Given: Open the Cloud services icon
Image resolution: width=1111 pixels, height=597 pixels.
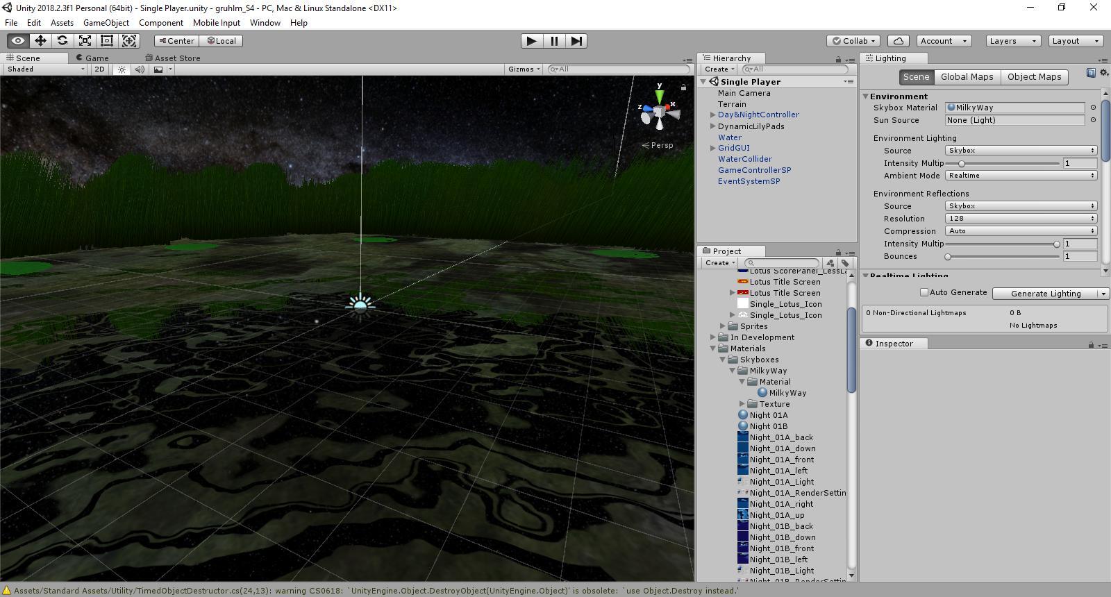Looking at the screenshot, I should pyautogui.click(x=899, y=41).
